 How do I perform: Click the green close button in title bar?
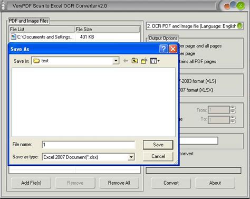[241, 6]
